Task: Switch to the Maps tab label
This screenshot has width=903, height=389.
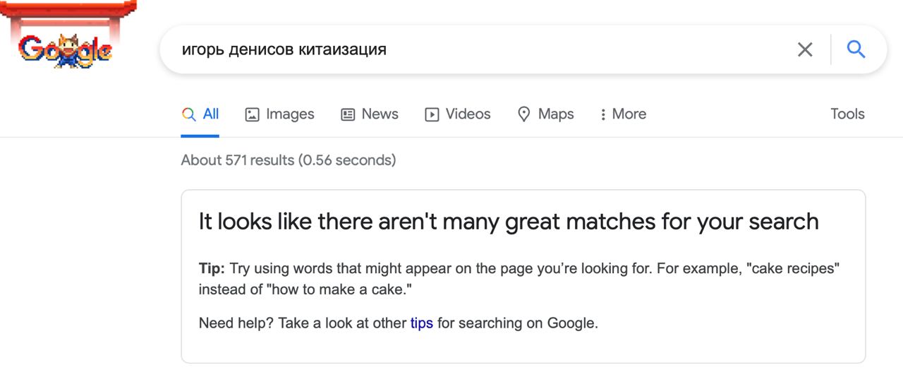Action: click(x=556, y=114)
